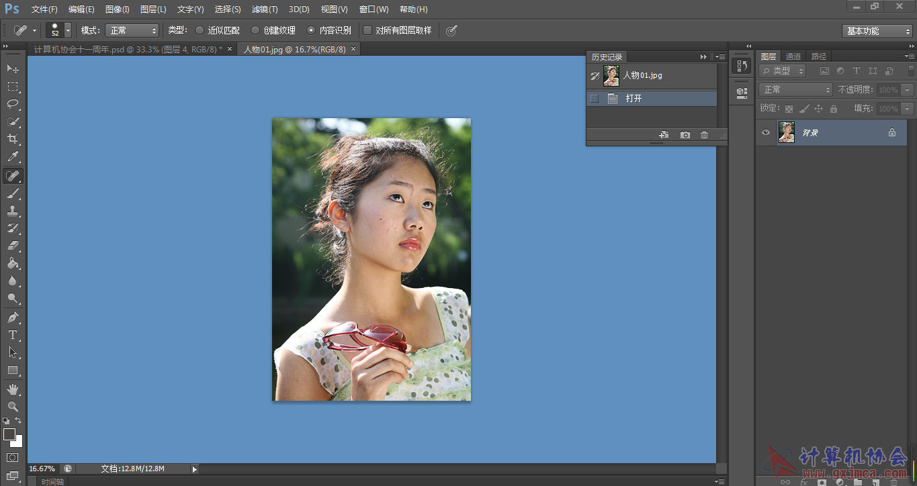Viewport: 917px width, 486px height.
Task: Select 内容识别 radio option
Action: click(x=311, y=30)
